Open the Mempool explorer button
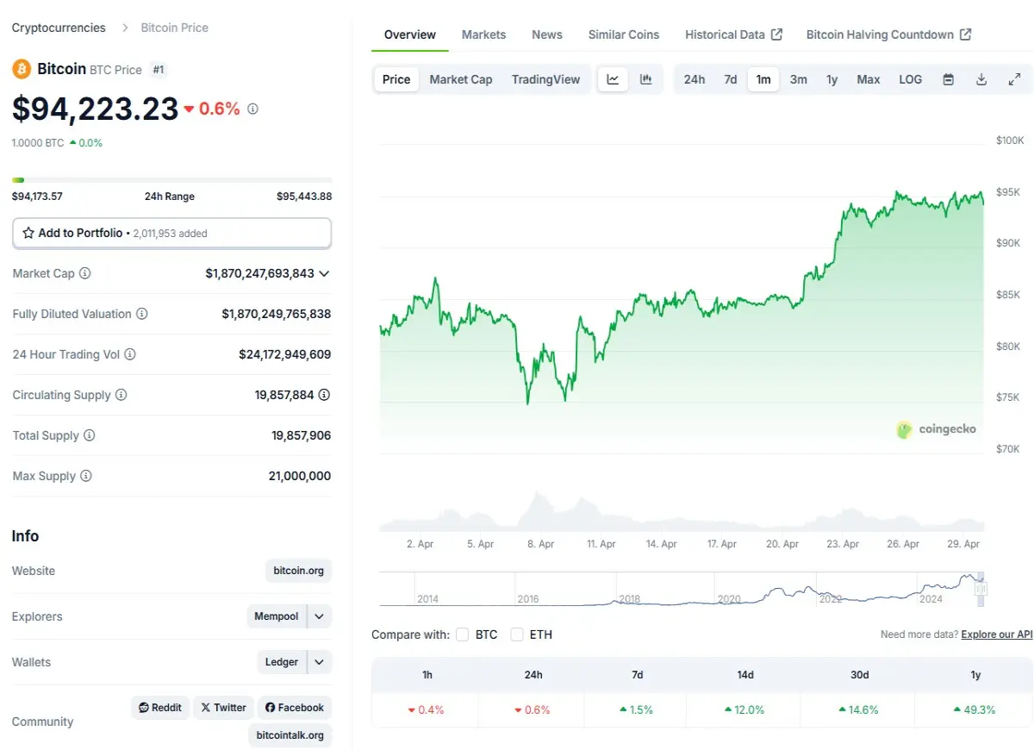The image size is (1034, 750). click(x=277, y=616)
